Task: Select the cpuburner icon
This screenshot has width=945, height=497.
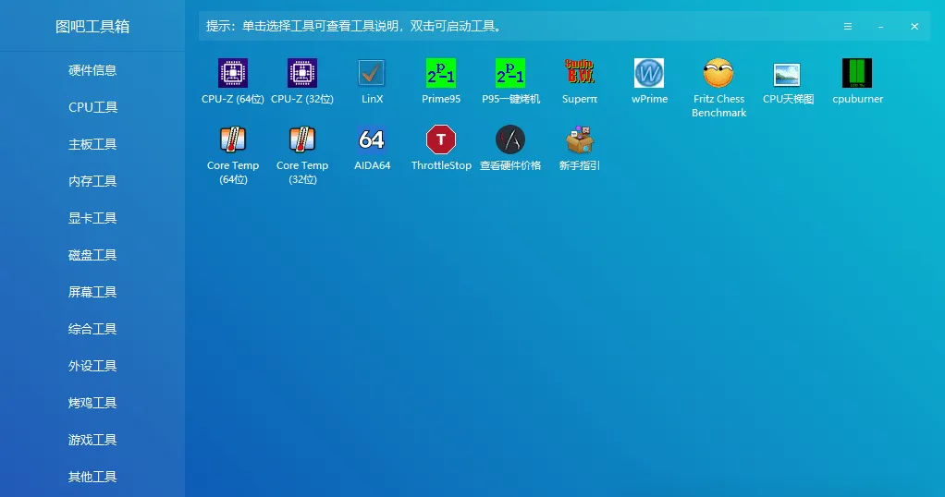Action: tap(857, 73)
